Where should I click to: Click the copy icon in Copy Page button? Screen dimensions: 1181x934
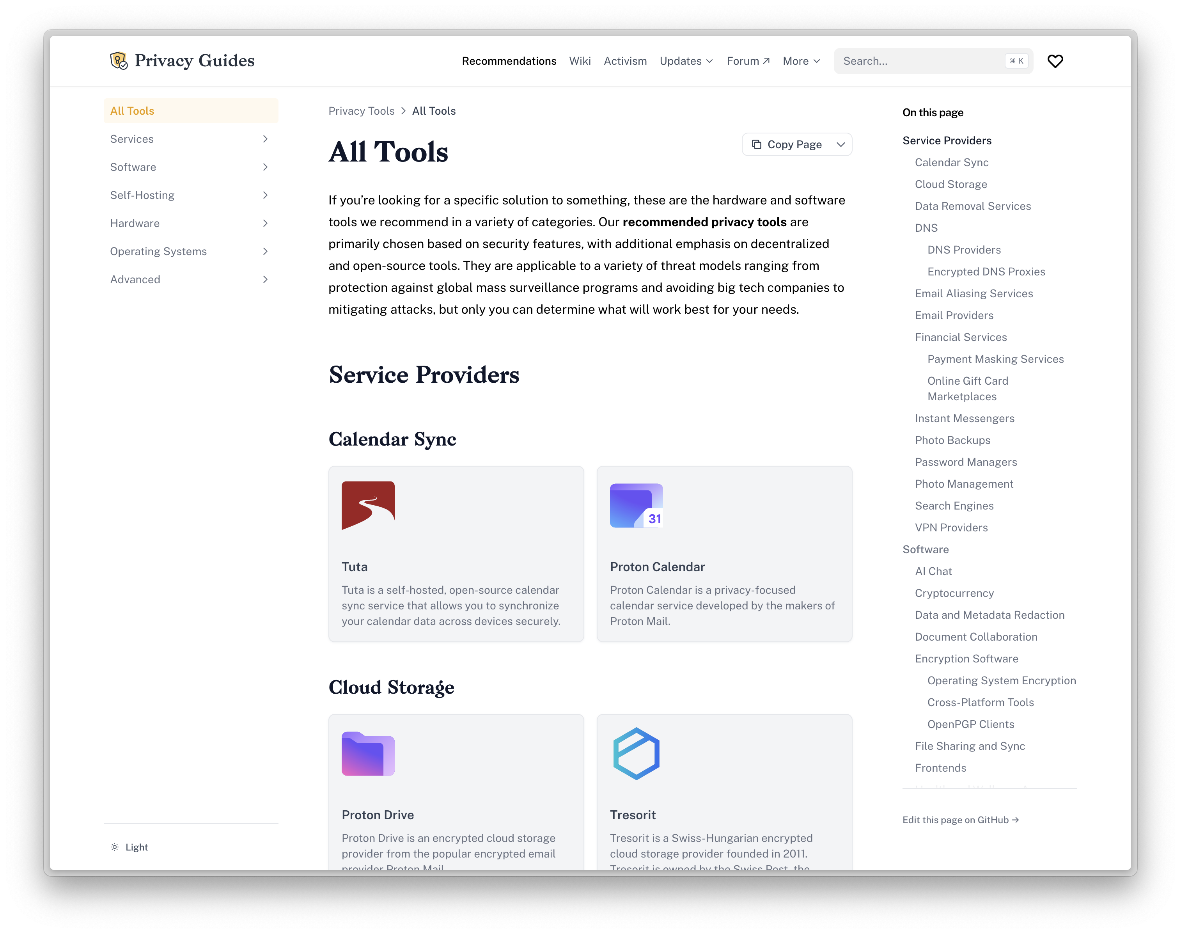[757, 144]
